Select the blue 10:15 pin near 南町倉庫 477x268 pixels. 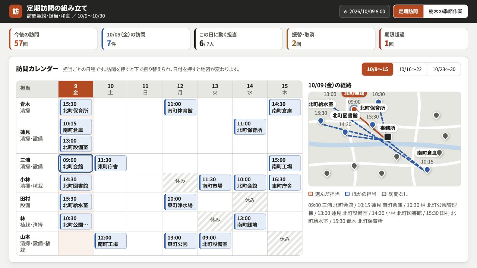tap(427, 169)
